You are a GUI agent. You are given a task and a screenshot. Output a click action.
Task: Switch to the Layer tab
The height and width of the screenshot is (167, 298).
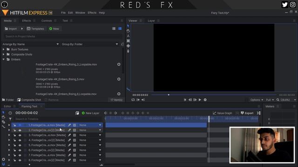pyautogui.click(x=151, y=20)
